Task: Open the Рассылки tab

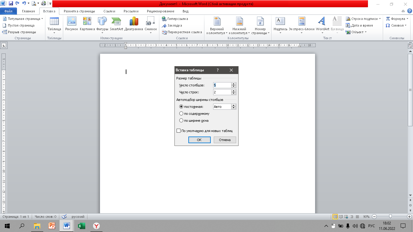Action: pos(131,11)
